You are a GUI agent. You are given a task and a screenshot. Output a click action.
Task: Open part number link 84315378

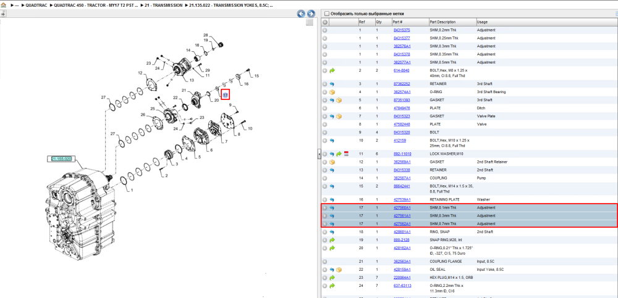402,54
